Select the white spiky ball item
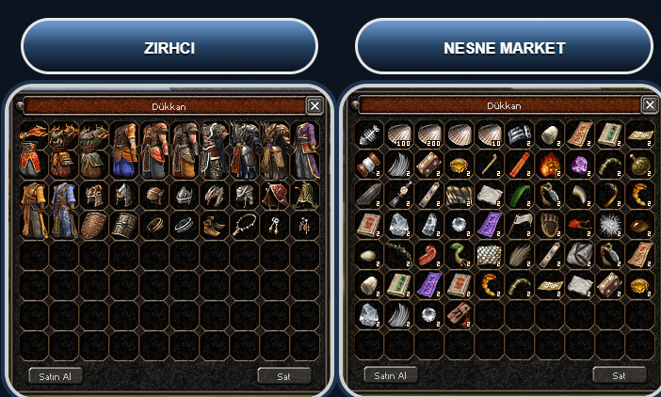The image size is (661, 397). coord(610,225)
